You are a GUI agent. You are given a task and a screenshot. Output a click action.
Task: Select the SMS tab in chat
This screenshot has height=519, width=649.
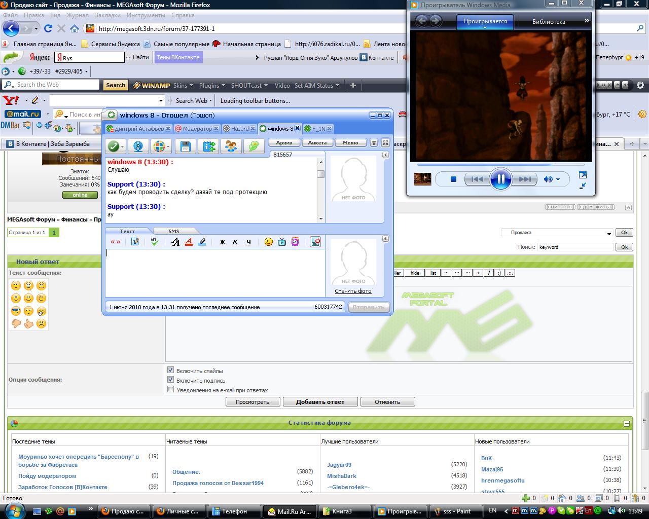point(173,231)
